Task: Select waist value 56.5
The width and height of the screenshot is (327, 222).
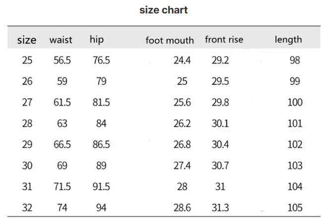Action: 62,60
